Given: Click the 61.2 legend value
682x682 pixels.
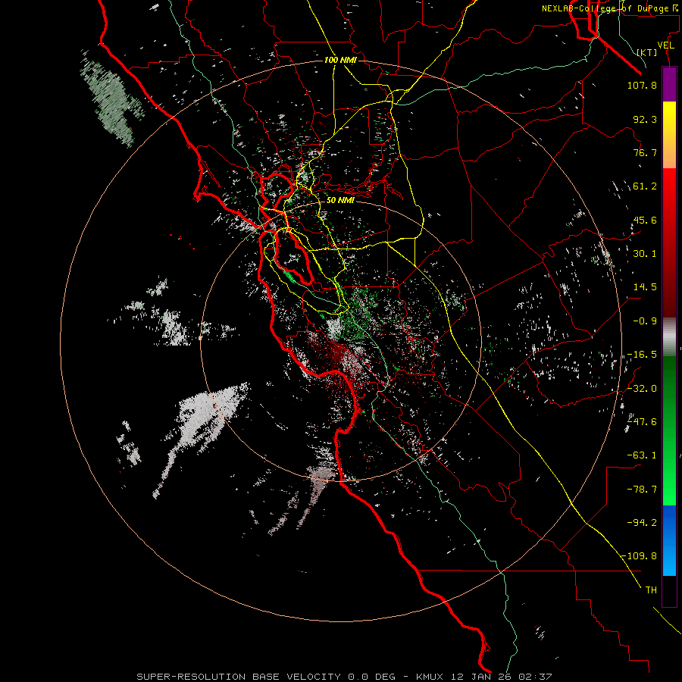Looking at the screenshot, I should point(645,186).
